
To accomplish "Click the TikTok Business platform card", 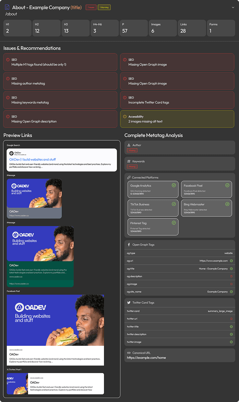I will pos(153,208).
